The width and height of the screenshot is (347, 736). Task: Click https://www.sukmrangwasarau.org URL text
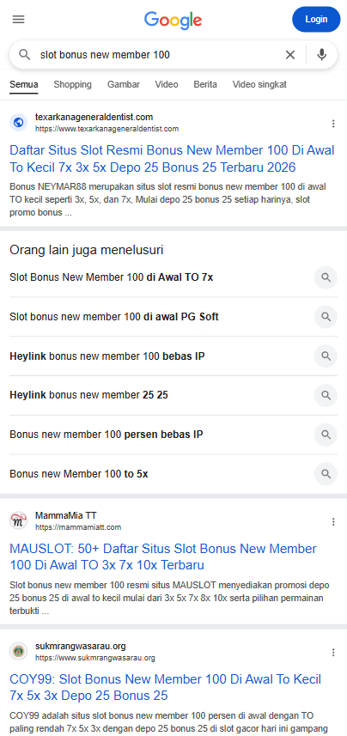[x=94, y=658]
